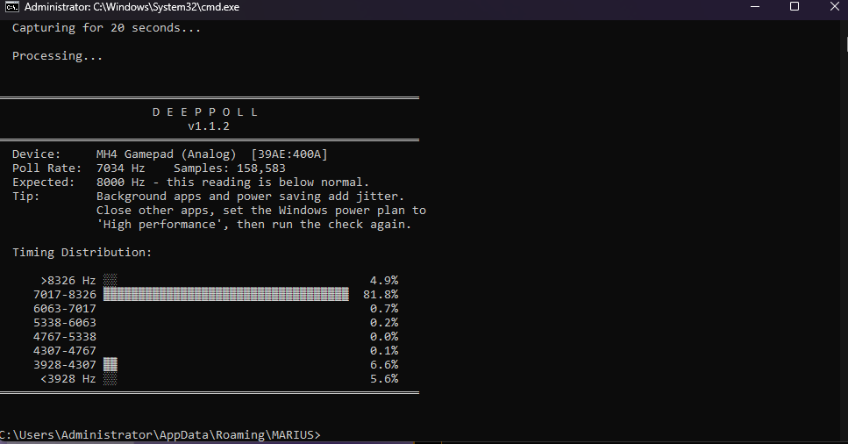This screenshot has height=444, width=848.
Task: Click the '5.6%' value
Action: click(384, 380)
